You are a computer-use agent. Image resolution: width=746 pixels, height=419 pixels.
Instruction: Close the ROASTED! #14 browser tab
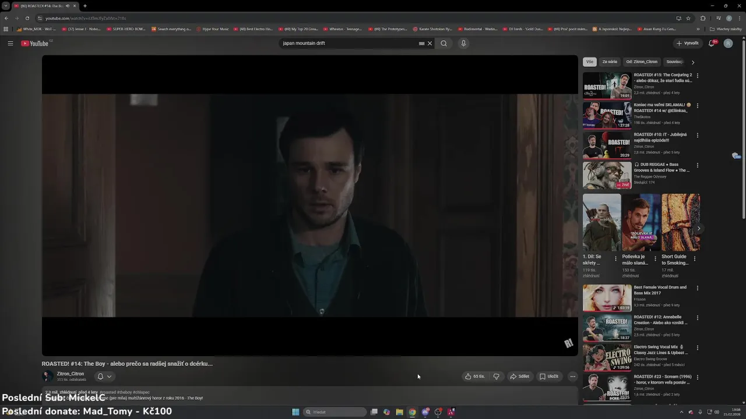pyautogui.click(x=75, y=6)
